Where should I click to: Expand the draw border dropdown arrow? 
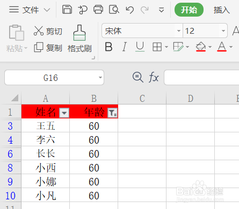pyautogui.click(x=187, y=47)
